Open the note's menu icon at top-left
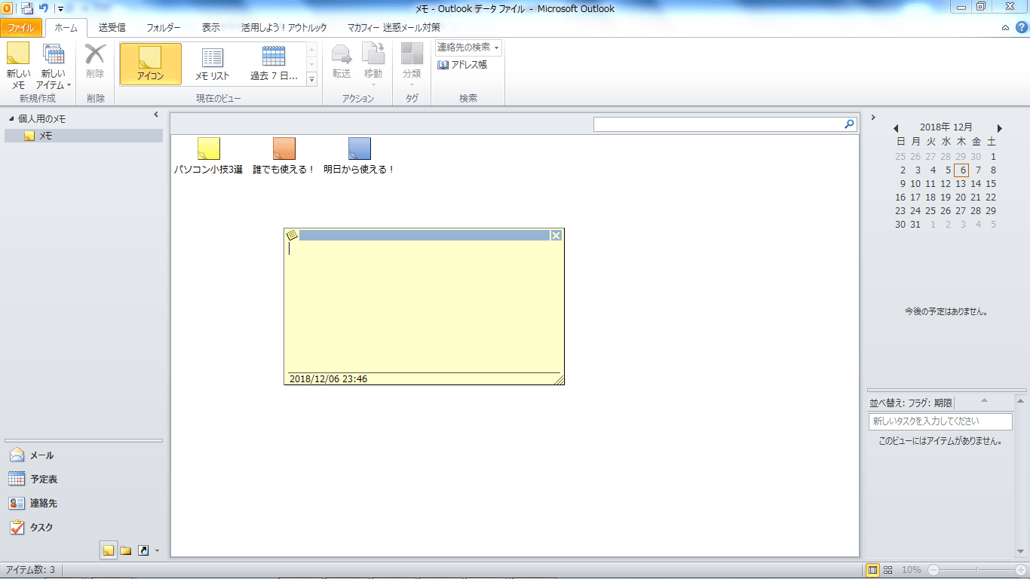 (292, 235)
